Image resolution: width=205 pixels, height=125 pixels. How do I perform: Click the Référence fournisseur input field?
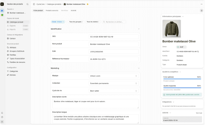[x=114, y=59]
